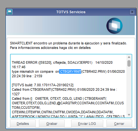This screenshot has height=131, width=138.
Task: Click the 'OMETER,OTEXT,ODLG,LEND,@CARQTMP' line
Action: 68,103
